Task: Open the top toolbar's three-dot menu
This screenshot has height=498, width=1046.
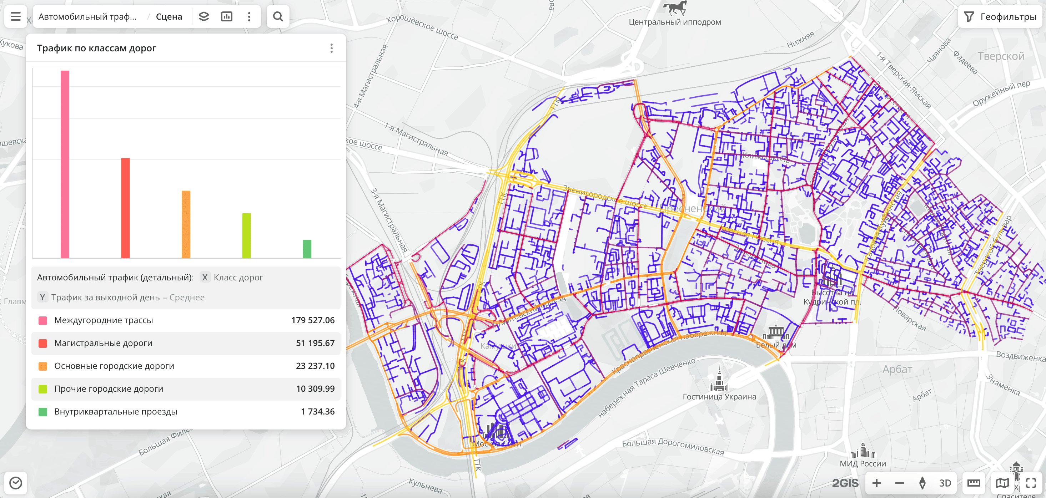Action: click(x=249, y=17)
